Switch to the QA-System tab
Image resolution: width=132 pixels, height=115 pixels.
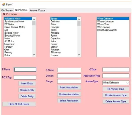click(x=7, y=10)
